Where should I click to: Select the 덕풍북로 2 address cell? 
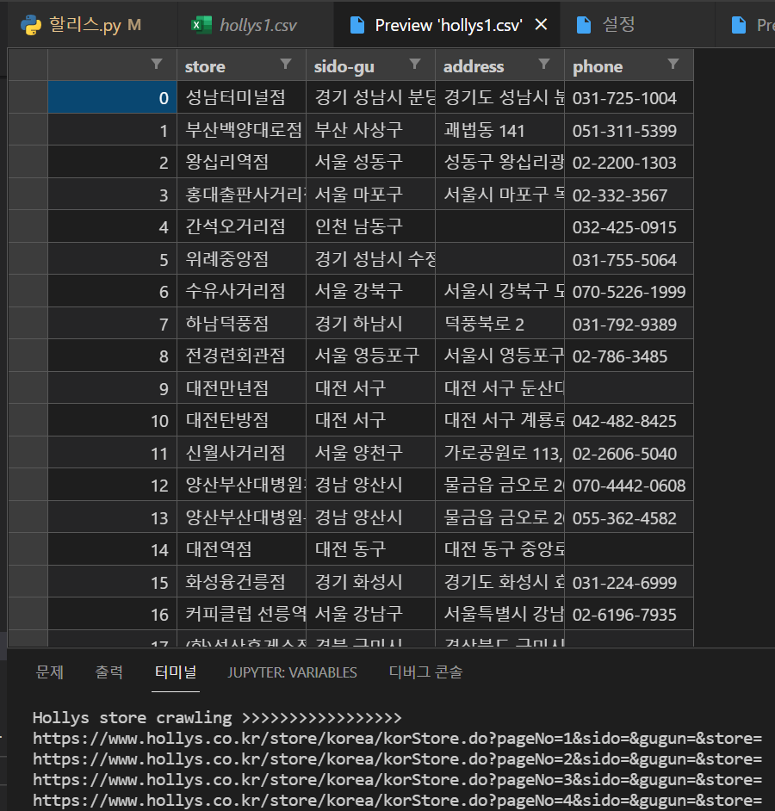pos(499,323)
